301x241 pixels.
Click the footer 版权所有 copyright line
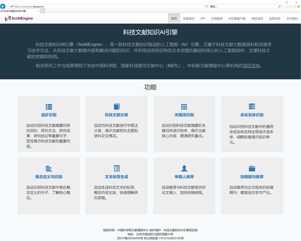point(150,230)
